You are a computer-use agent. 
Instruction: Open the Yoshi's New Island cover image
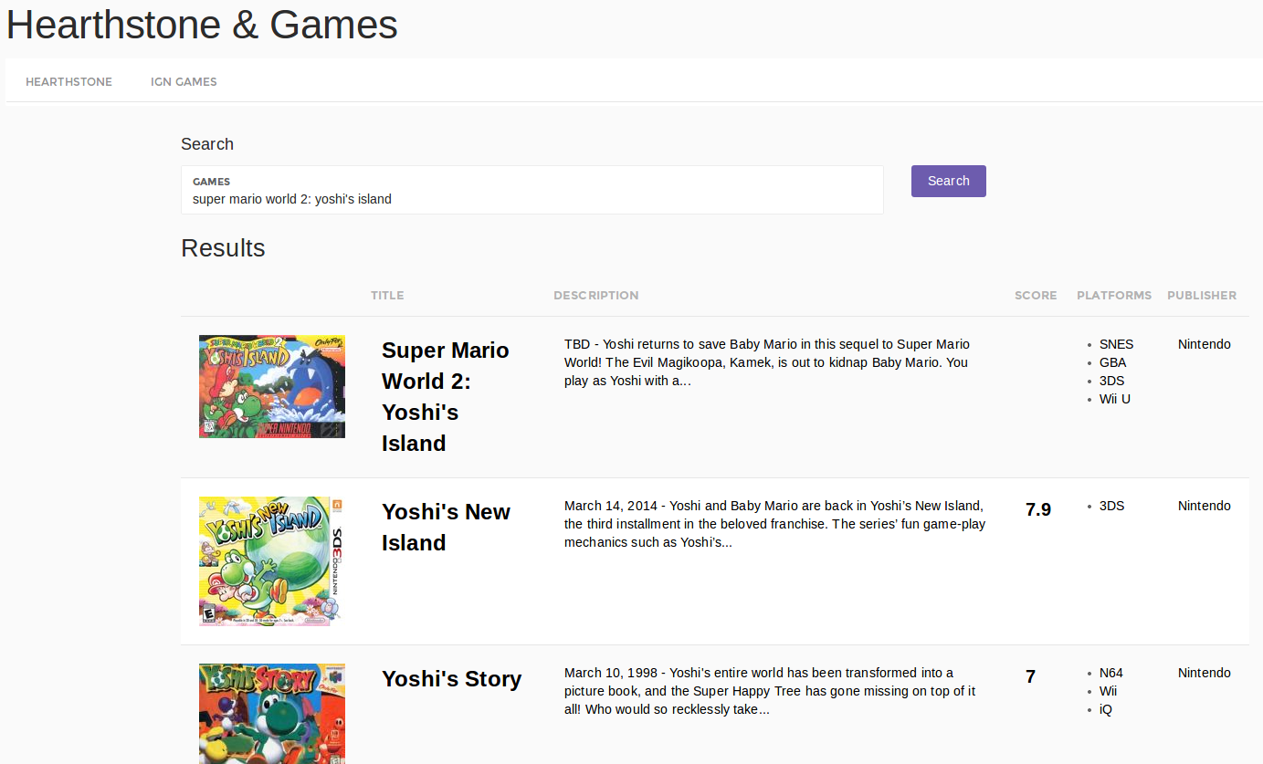(272, 561)
